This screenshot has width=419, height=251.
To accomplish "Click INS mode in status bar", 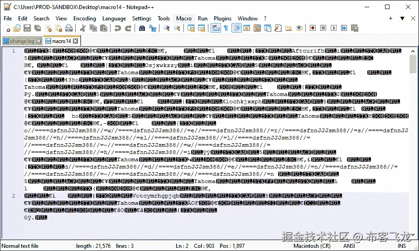I will tap(402, 246).
